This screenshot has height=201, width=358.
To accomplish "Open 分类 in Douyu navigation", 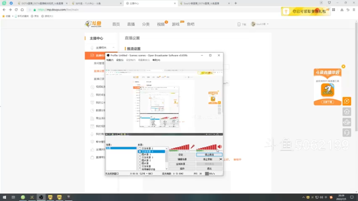I will tap(146, 24).
